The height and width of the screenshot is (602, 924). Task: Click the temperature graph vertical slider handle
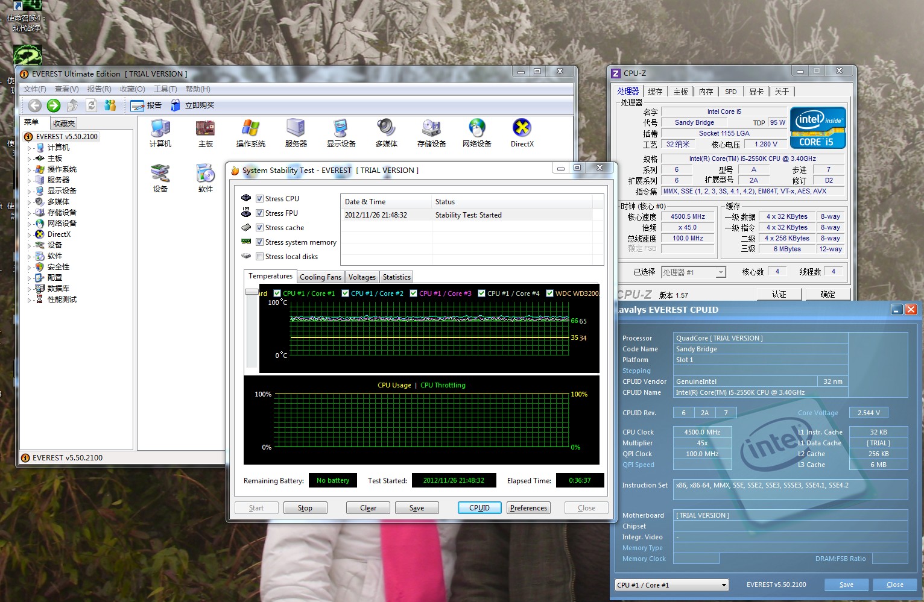tap(252, 292)
